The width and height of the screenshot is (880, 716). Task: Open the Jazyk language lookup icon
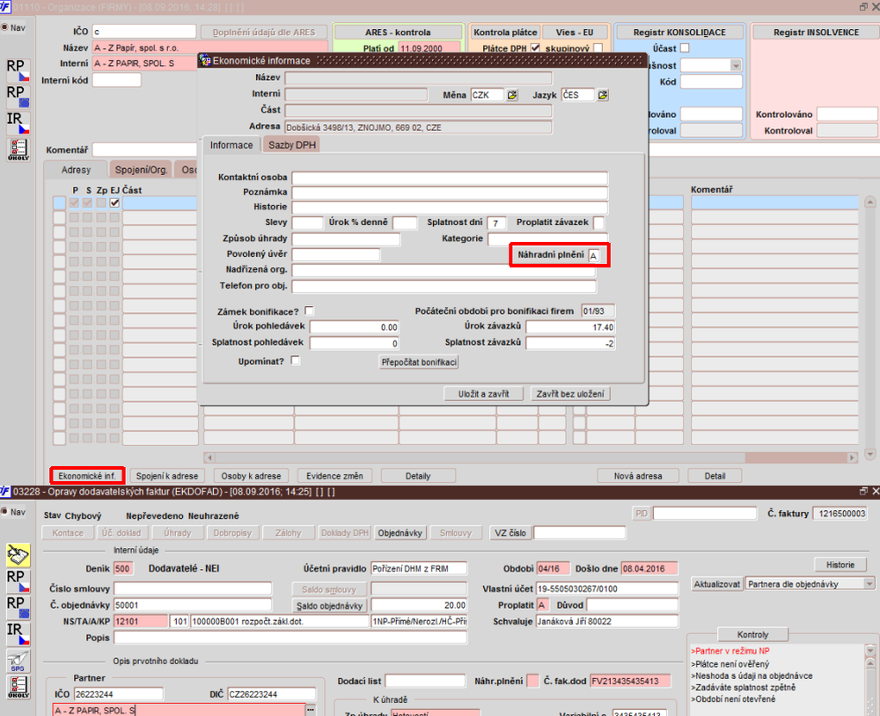point(603,95)
